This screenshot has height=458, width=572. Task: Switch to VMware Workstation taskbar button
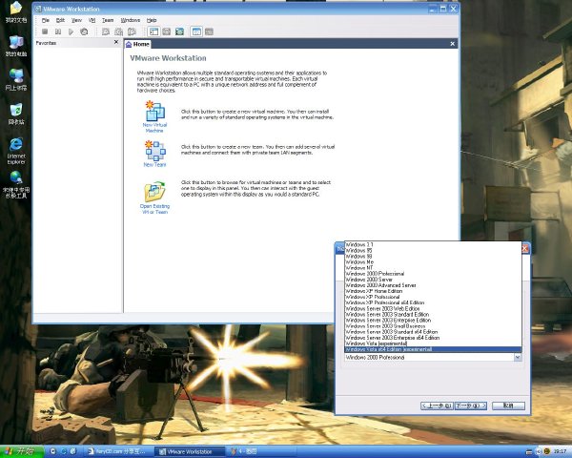(x=190, y=451)
